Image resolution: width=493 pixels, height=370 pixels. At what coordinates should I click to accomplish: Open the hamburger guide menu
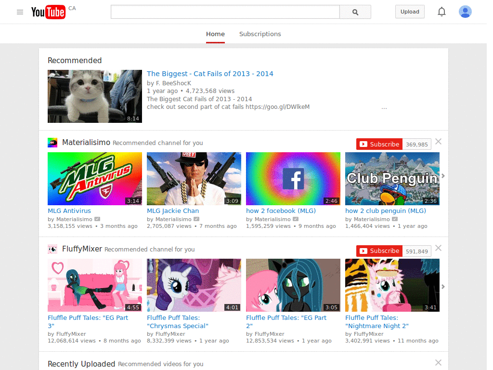point(20,12)
